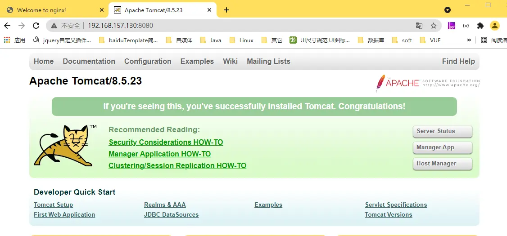
Task: Open the reading list icon
Action: tap(484, 40)
